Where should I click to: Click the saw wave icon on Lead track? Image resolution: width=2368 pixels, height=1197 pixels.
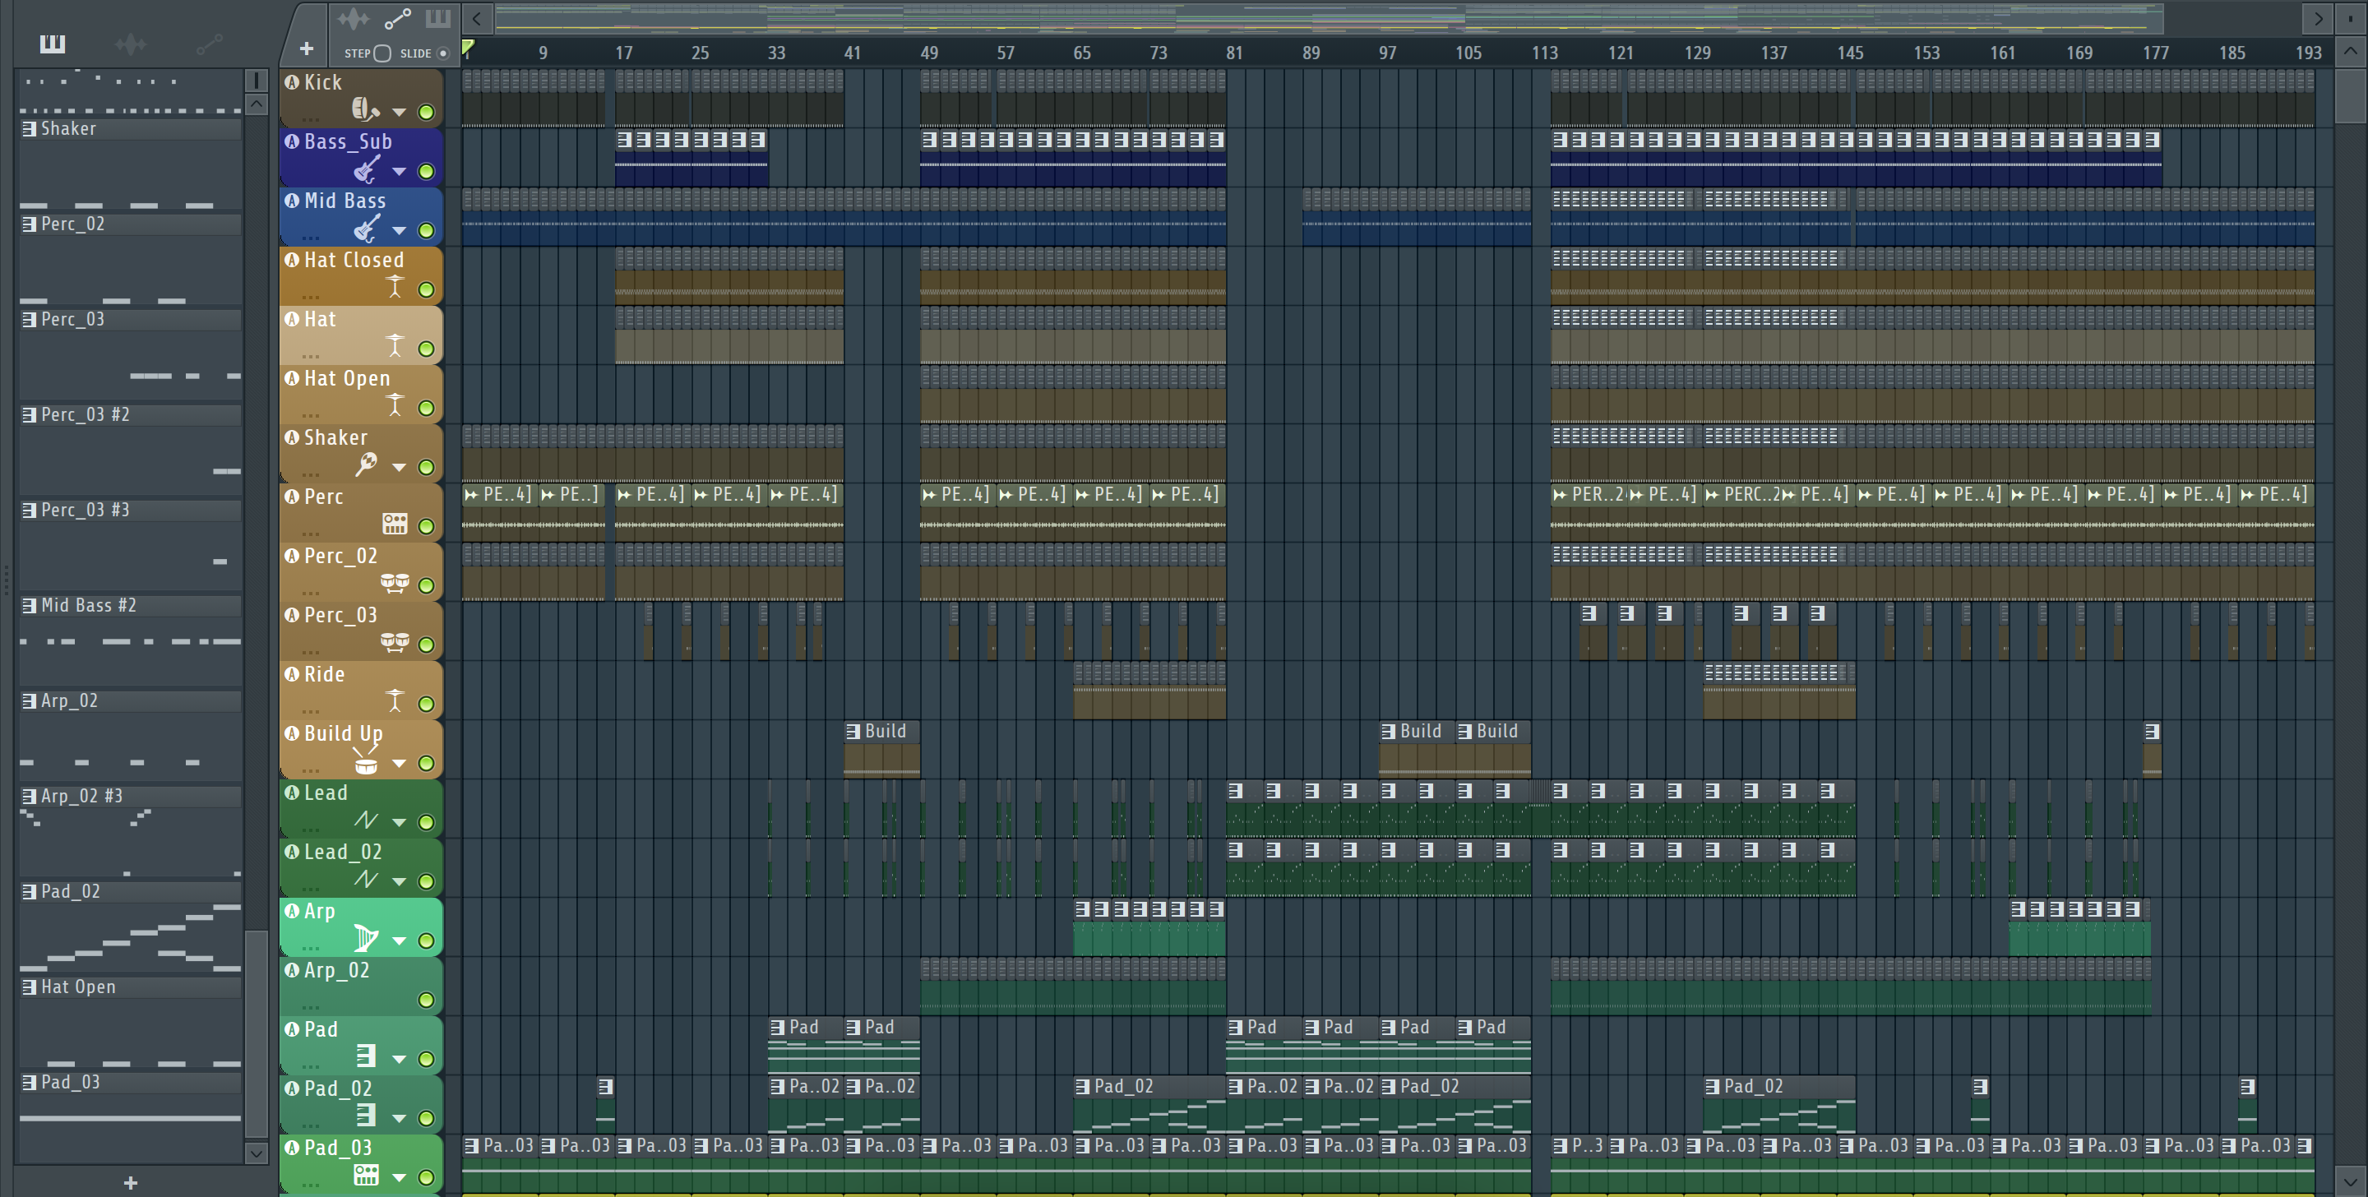pos(367,820)
